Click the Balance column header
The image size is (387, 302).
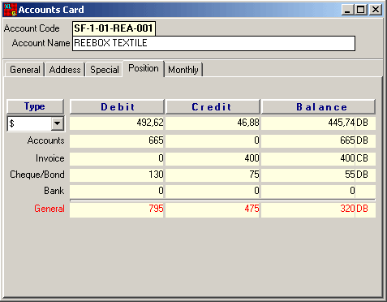pyautogui.click(x=318, y=106)
